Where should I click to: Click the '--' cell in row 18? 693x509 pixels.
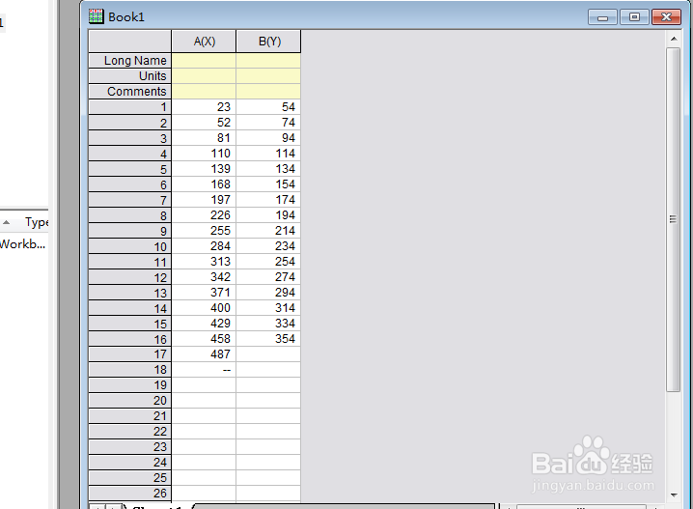point(204,370)
